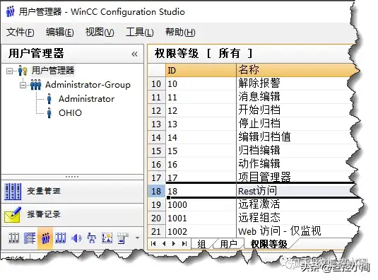Image resolution: width=378 pixels, height=280 pixels.
Task: Select ID cell 1000
Action: (x=201, y=205)
